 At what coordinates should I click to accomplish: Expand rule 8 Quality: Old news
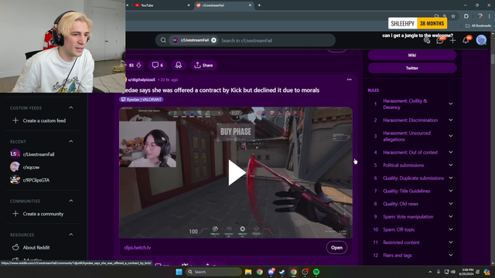(450, 204)
